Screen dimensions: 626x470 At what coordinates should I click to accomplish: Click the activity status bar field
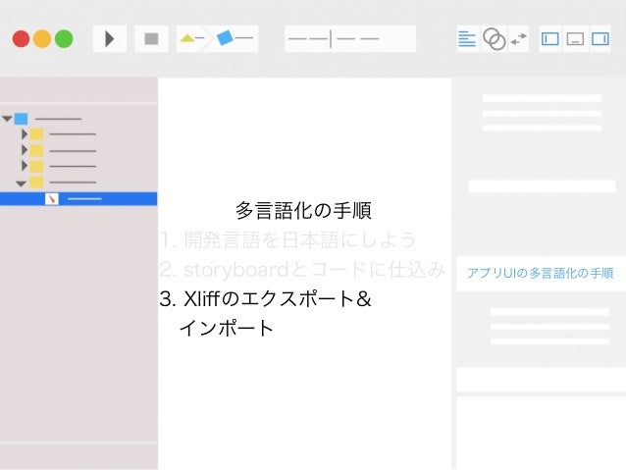coord(350,38)
